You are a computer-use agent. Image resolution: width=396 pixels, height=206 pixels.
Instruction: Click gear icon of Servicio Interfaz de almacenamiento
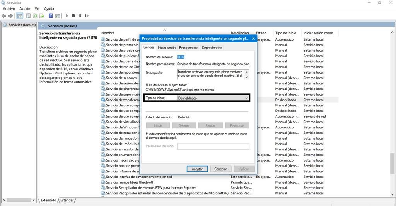(103, 177)
